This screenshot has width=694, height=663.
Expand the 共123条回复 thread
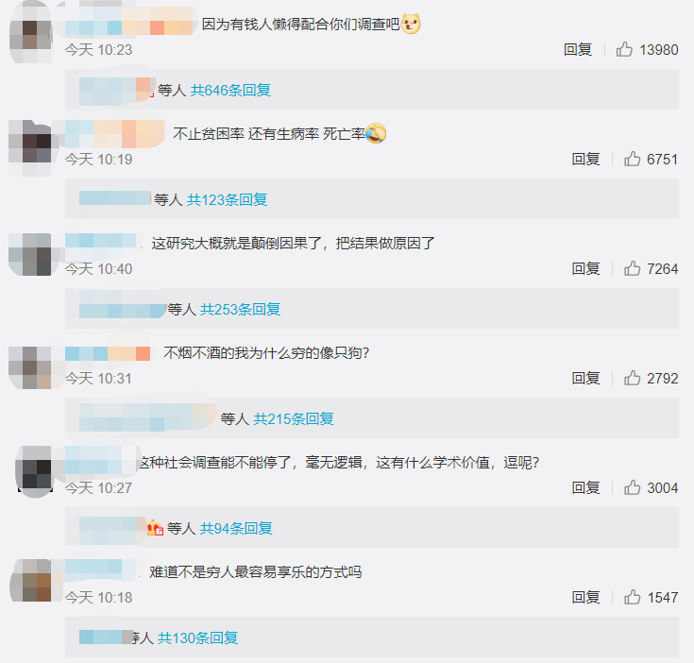click(x=227, y=199)
